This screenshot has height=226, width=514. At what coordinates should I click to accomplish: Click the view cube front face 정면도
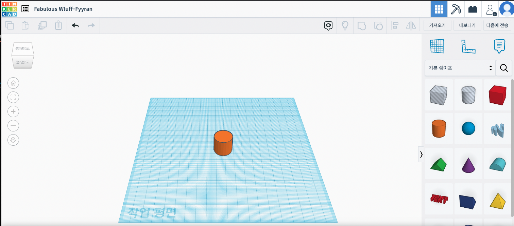pos(22,62)
